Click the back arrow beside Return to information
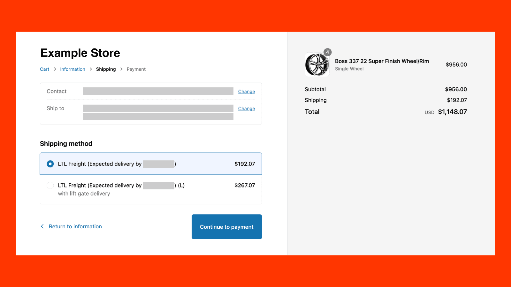 (42, 226)
